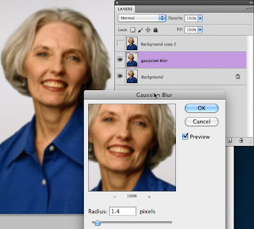Confirm Gaussian Blur with OK
Viewport: 254px width, 229px height.
[x=201, y=108]
